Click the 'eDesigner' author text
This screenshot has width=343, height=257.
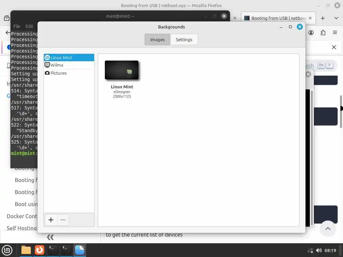pyautogui.click(x=122, y=92)
